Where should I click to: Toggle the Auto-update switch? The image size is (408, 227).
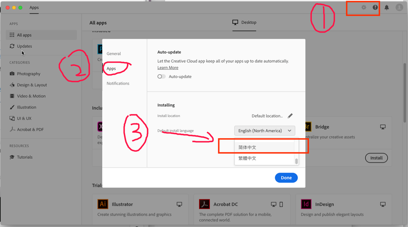click(161, 77)
